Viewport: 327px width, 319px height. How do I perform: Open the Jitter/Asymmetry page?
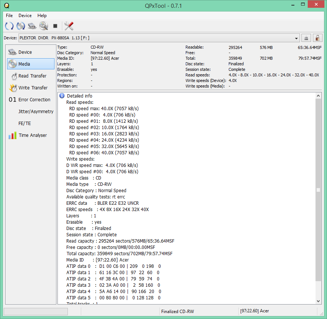31,112
